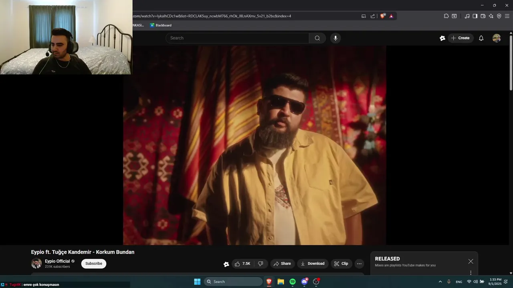Subscribe to Eypio Official
This screenshot has height=288, width=513.
[x=94, y=264]
